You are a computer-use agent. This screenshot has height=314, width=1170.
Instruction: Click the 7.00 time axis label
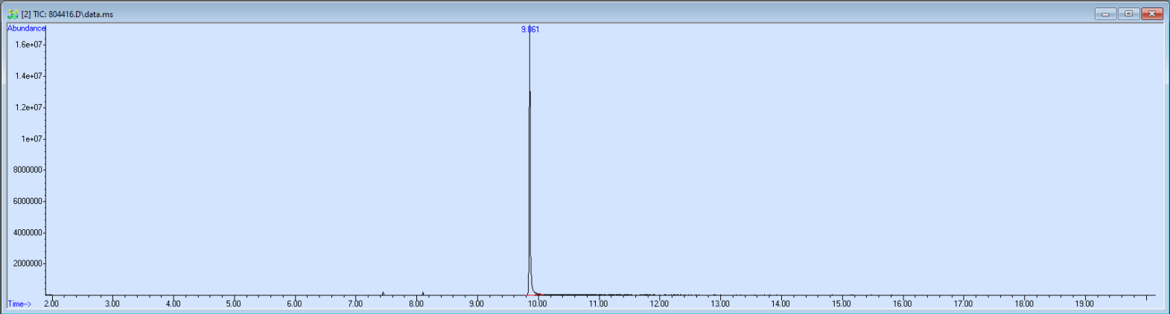(x=355, y=304)
